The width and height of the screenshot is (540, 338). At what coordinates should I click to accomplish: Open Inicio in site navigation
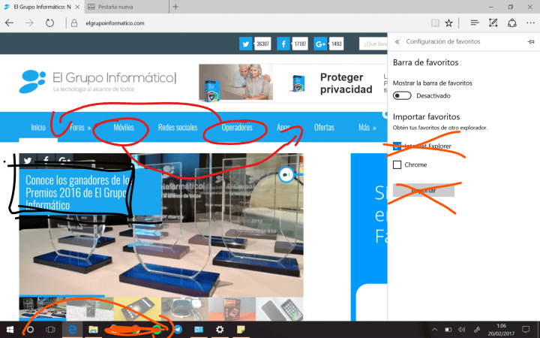(x=38, y=127)
